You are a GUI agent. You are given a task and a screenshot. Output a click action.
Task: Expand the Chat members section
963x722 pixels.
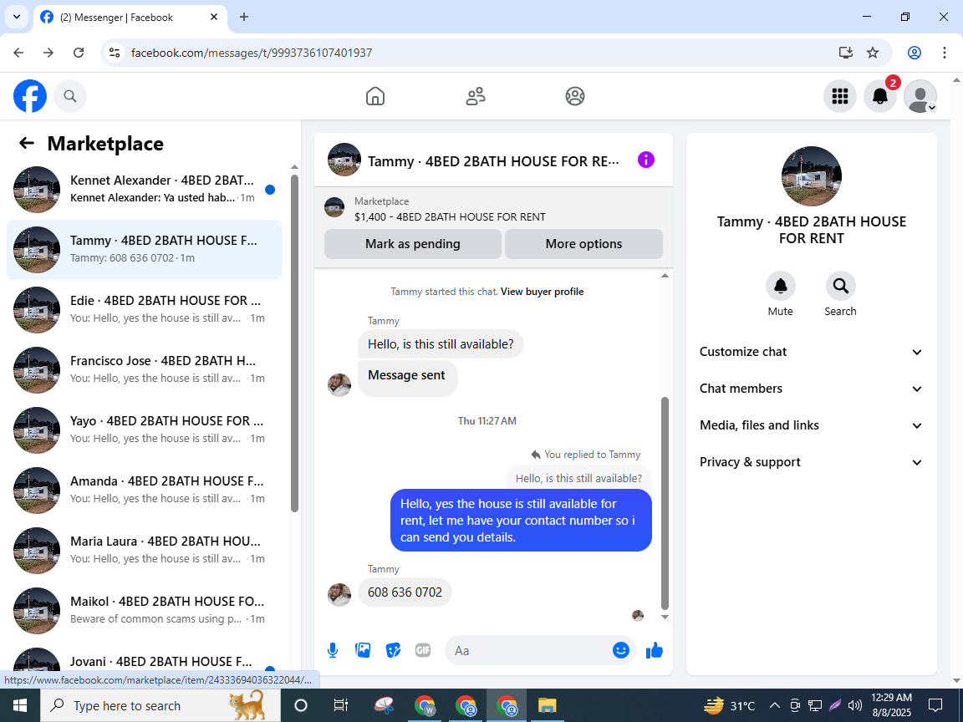pos(811,389)
